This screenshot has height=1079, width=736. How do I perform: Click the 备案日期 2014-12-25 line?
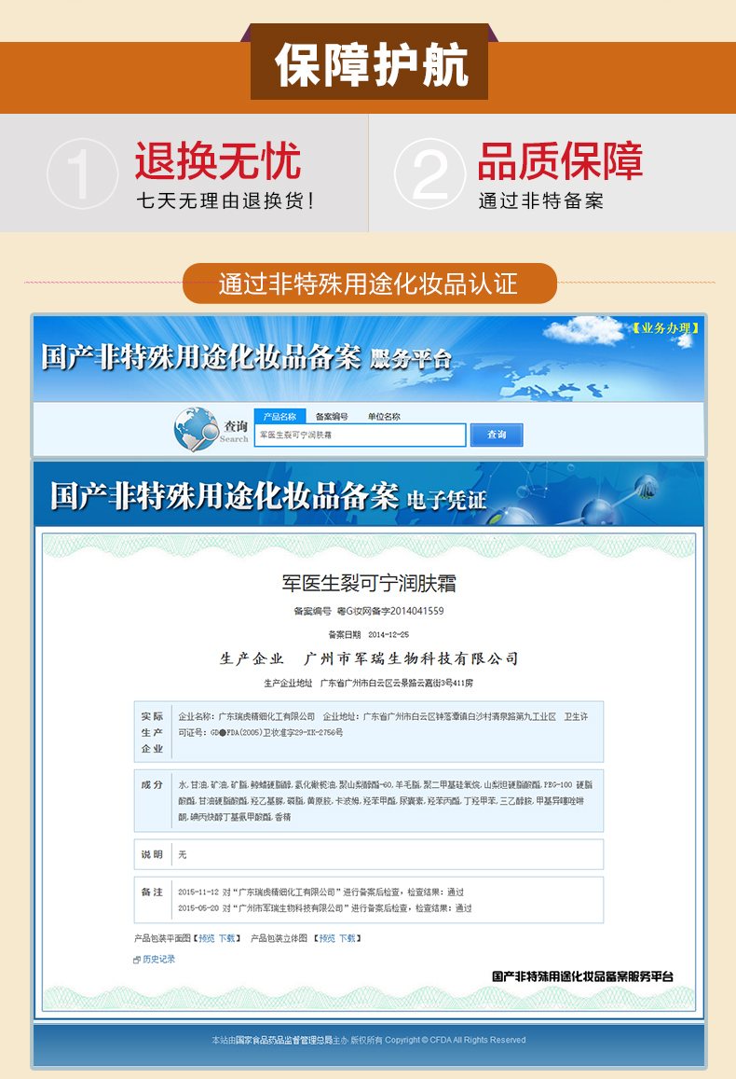coord(369,634)
